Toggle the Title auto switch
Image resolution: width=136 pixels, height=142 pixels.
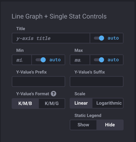click(x=99, y=38)
